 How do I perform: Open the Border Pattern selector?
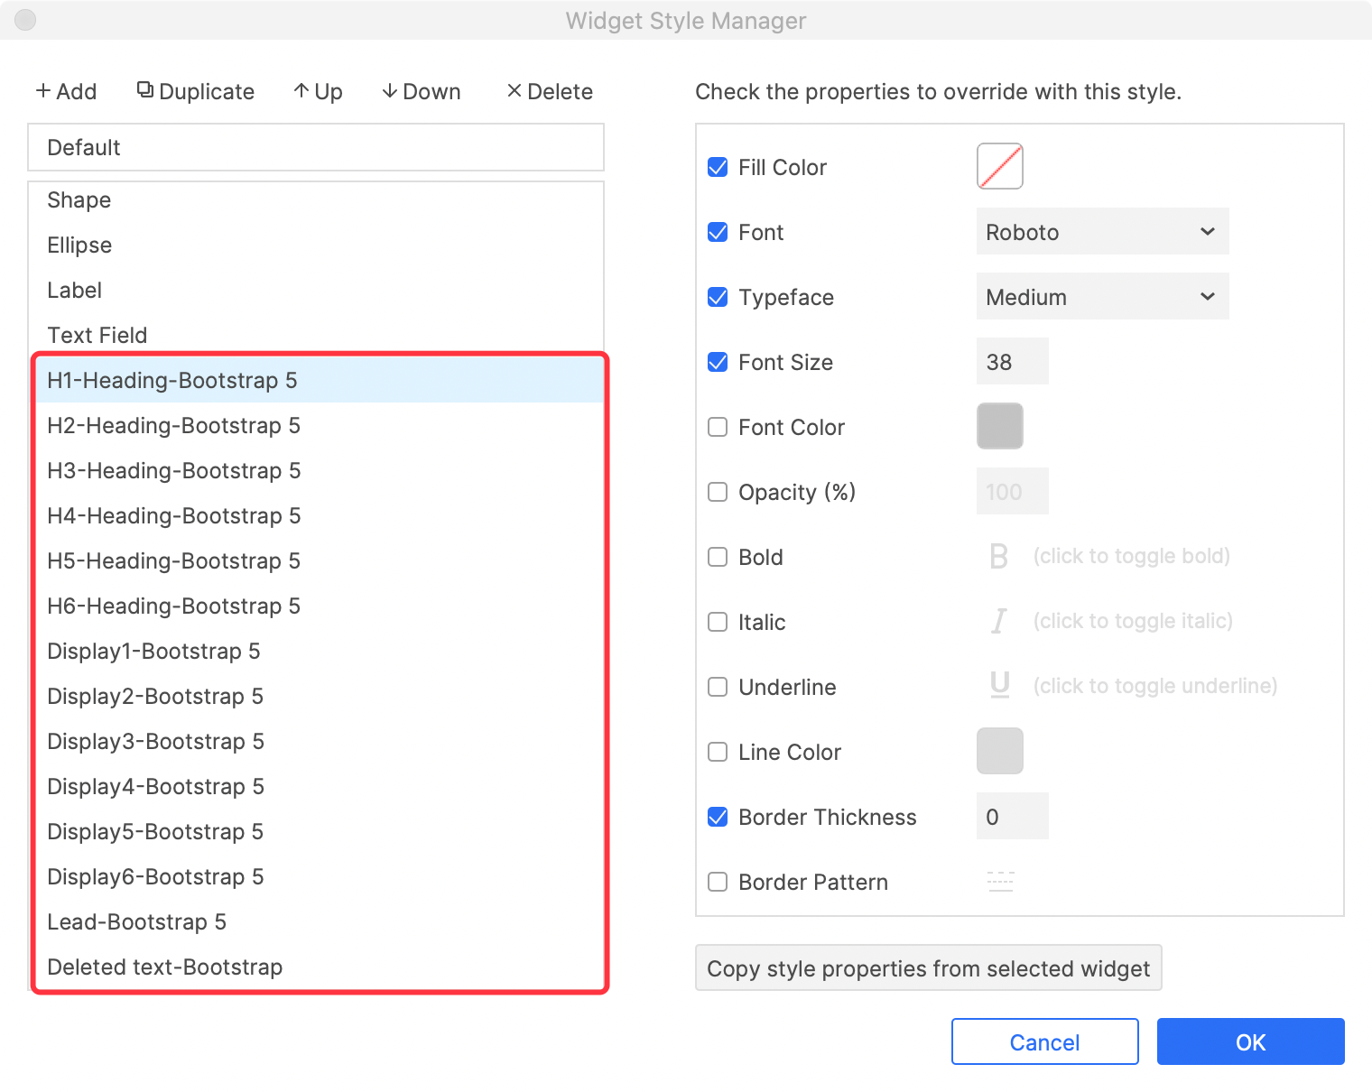coord(1000,882)
